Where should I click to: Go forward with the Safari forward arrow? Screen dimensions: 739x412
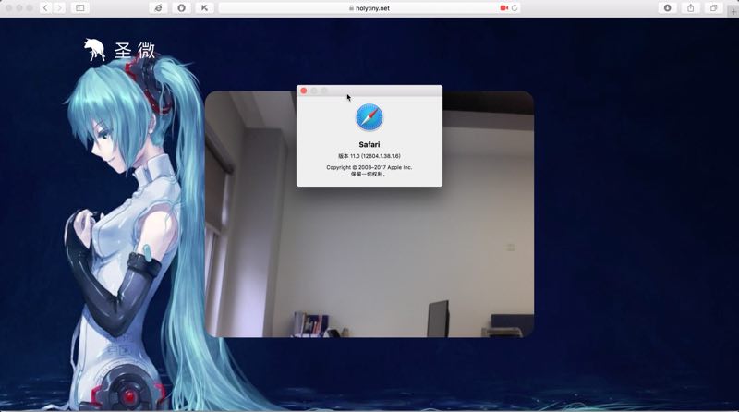59,8
